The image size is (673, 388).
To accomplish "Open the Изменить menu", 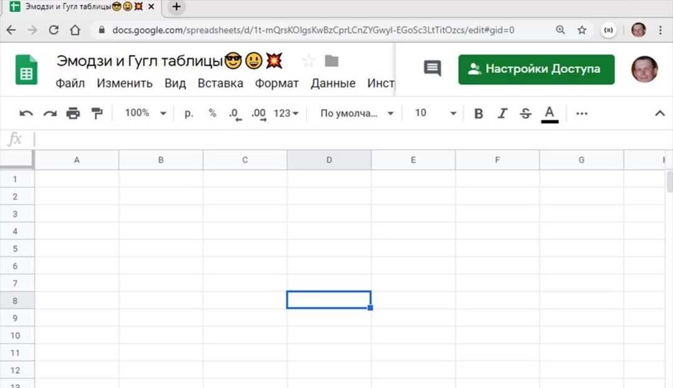I will point(125,83).
